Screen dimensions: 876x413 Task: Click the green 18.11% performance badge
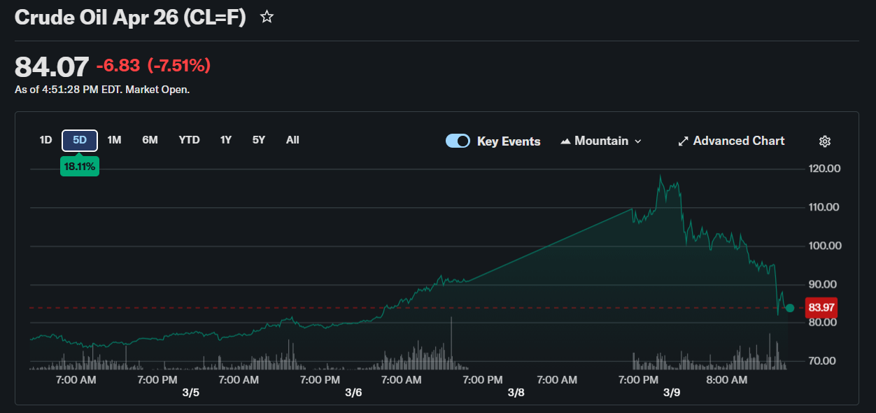click(80, 167)
